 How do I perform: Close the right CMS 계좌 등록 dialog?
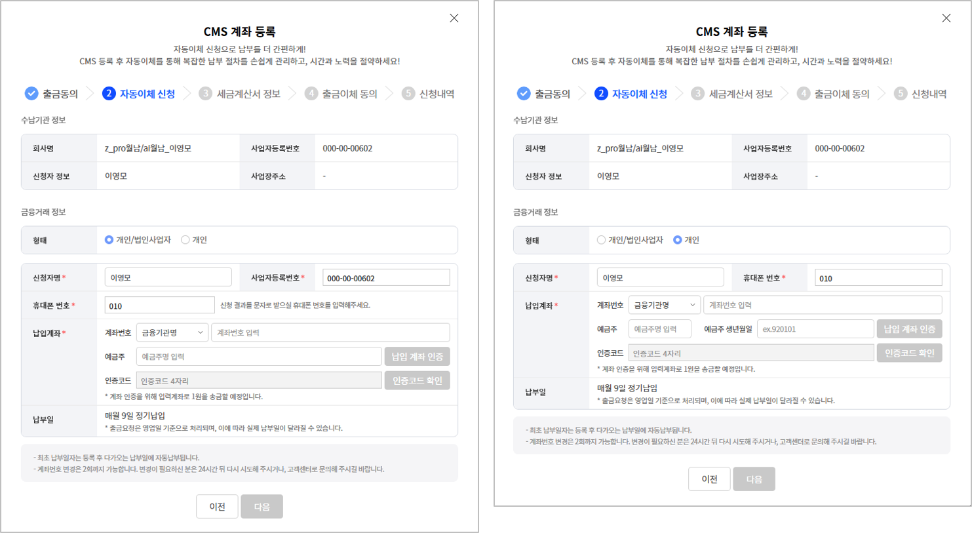946,18
